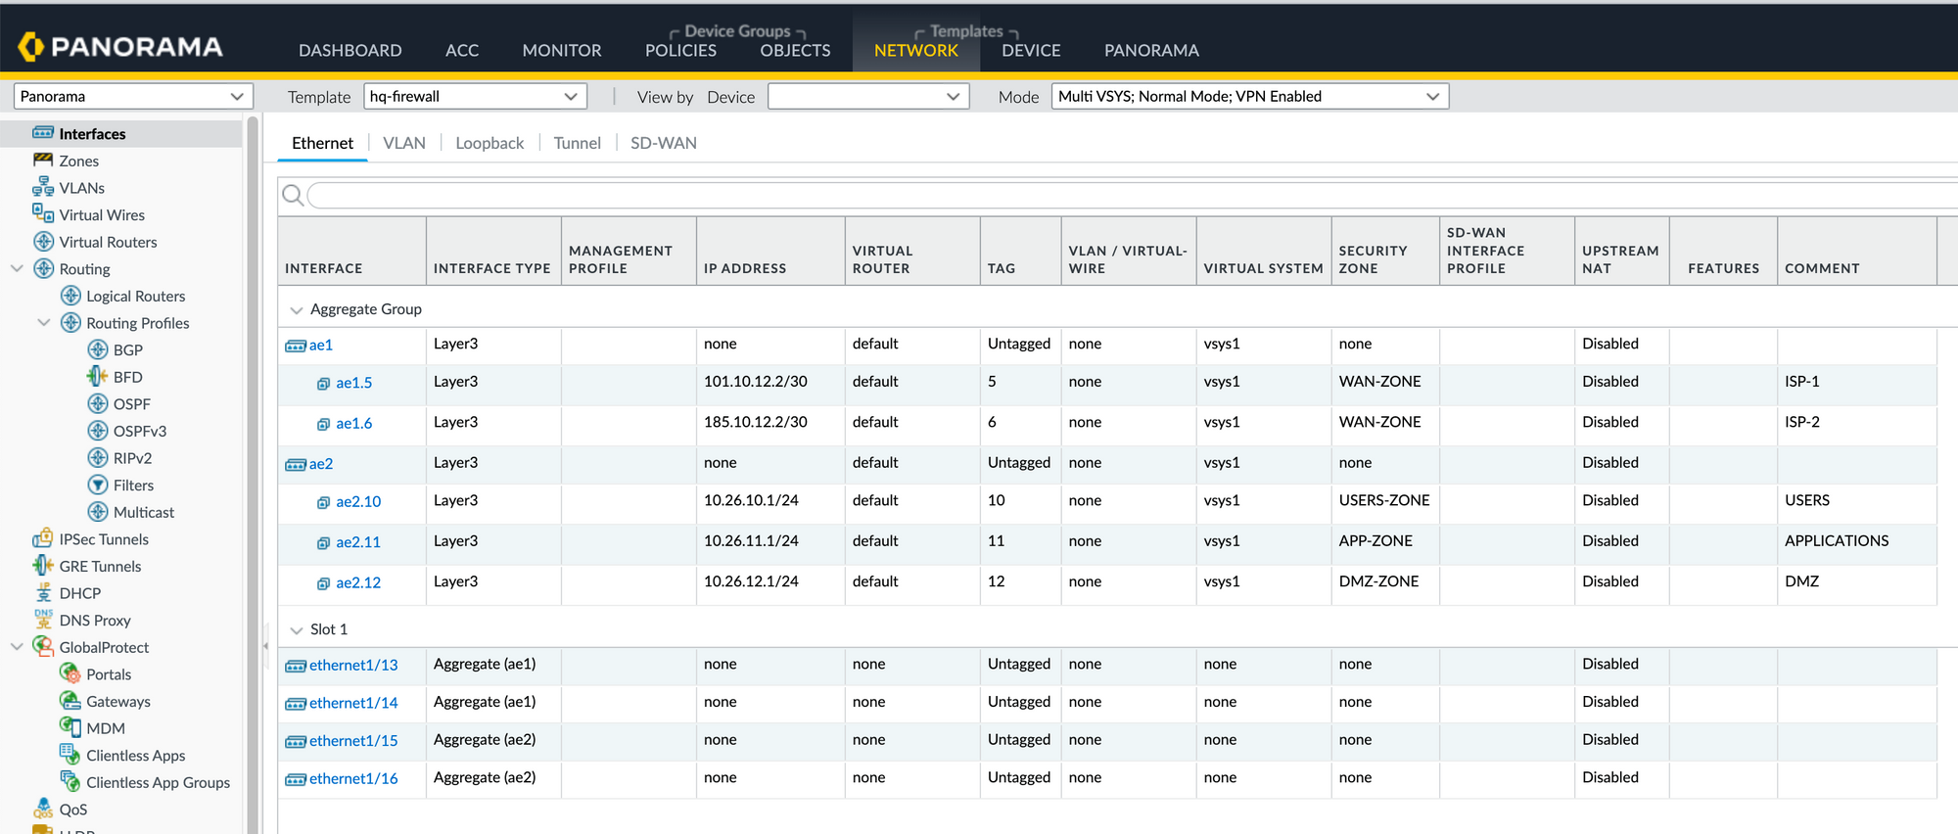This screenshot has width=1958, height=834.
Task: Open the View by Device dropdown
Action: click(867, 96)
